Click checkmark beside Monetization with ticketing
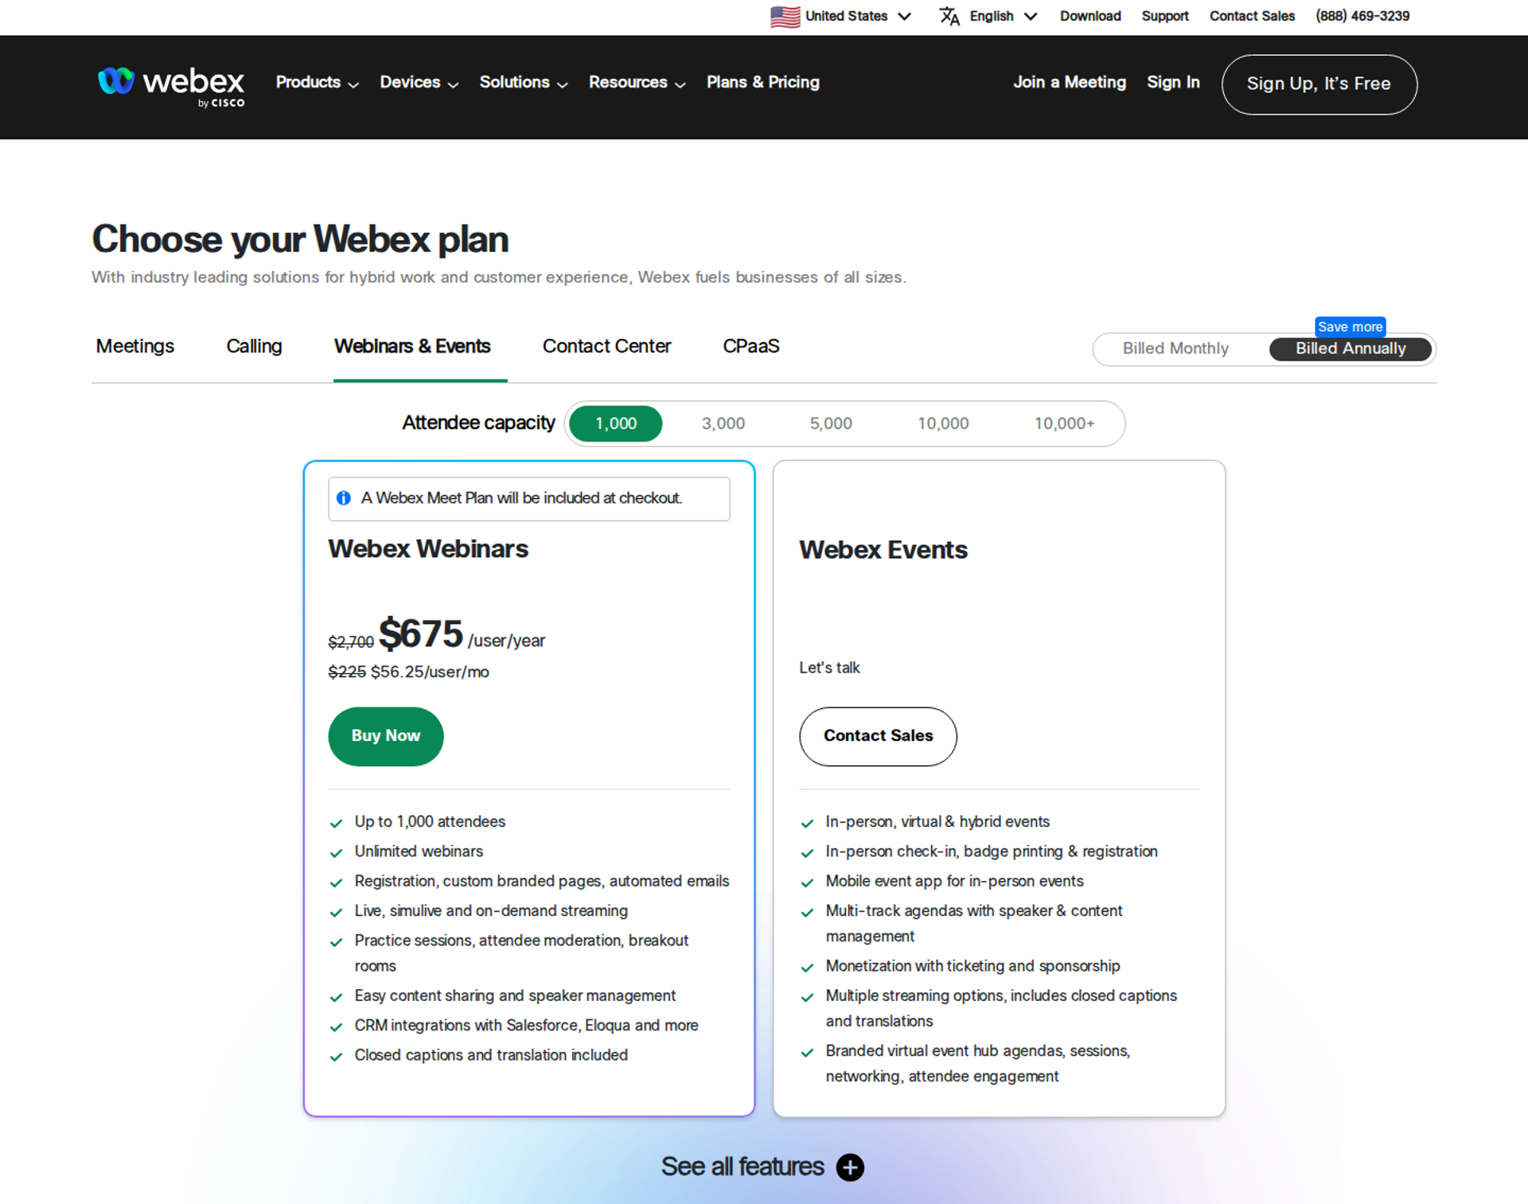Viewport: 1528px width, 1204px height. click(808, 968)
